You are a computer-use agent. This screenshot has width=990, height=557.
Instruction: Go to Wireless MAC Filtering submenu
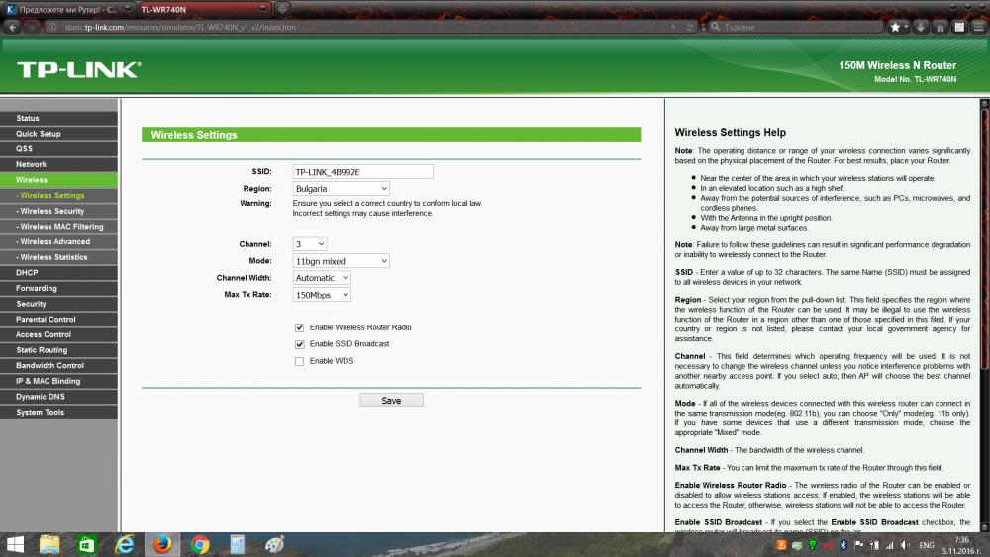[58, 227]
